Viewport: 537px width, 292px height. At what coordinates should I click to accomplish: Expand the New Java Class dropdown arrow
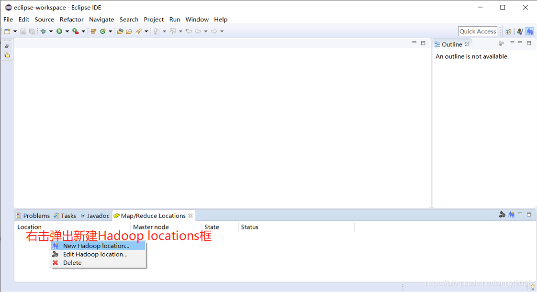110,32
